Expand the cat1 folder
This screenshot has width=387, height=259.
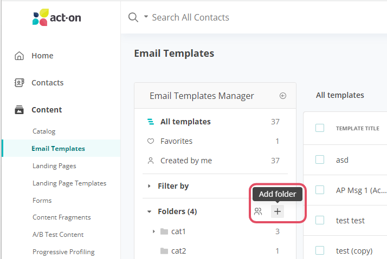154,231
